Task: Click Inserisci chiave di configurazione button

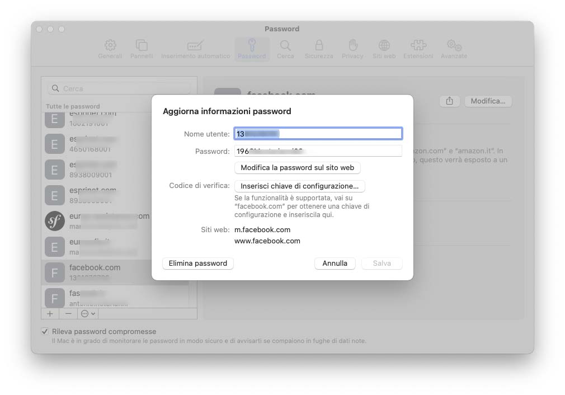Action: (x=299, y=186)
